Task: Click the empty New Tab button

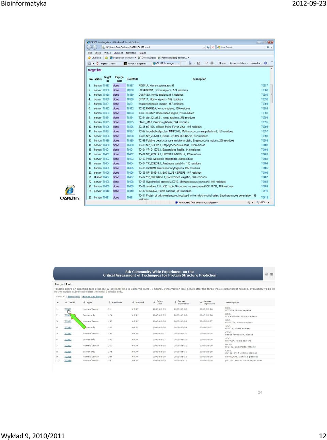Action: 183,63
